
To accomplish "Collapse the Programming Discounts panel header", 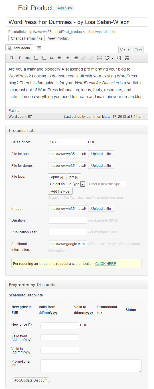I will [x=77, y=285].
